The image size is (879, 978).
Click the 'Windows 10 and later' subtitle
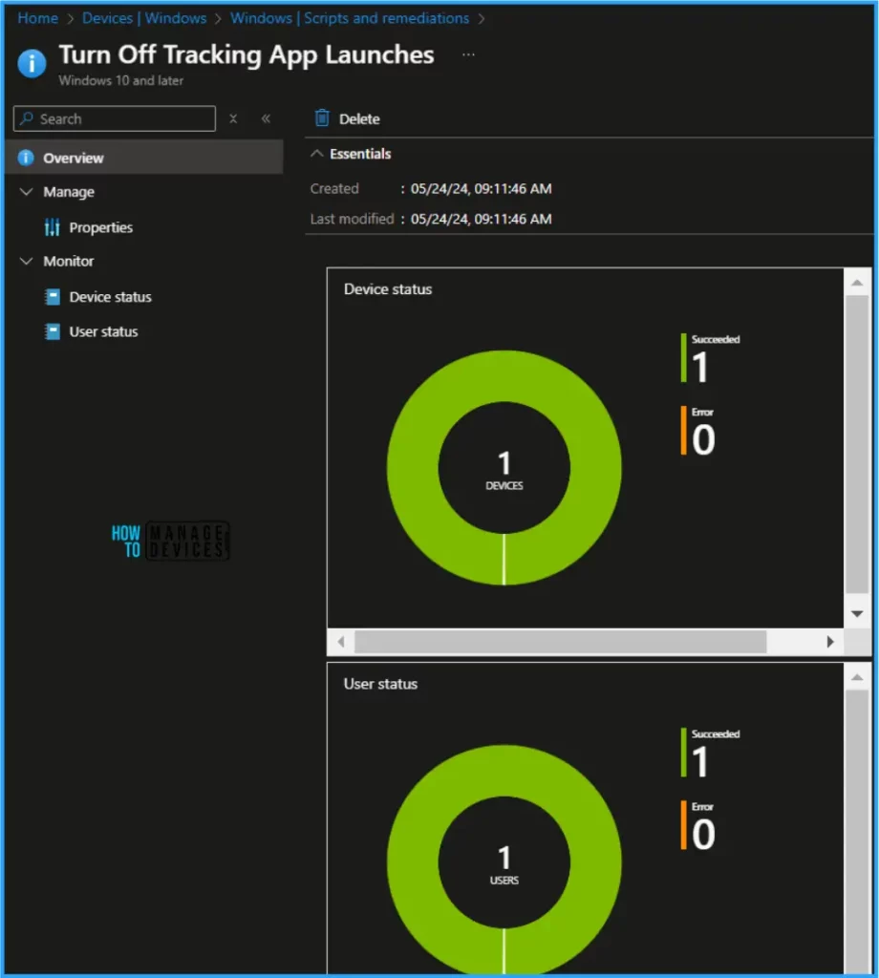click(121, 80)
